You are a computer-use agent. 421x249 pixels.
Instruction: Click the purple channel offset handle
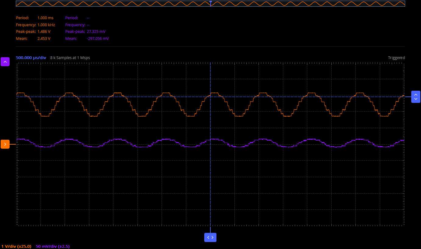(x=5, y=61)
